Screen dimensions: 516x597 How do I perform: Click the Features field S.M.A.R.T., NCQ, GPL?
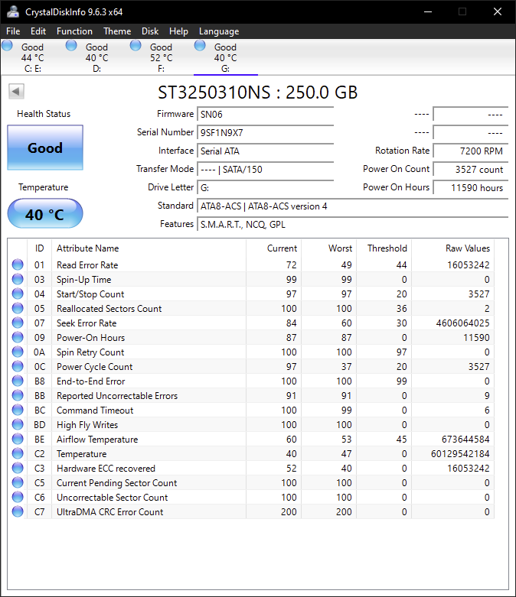pos(353,224)
